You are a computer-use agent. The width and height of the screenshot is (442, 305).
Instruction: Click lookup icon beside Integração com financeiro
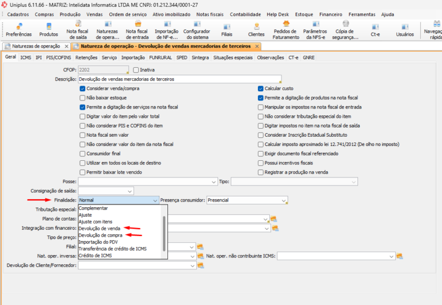tap(275, 228)
